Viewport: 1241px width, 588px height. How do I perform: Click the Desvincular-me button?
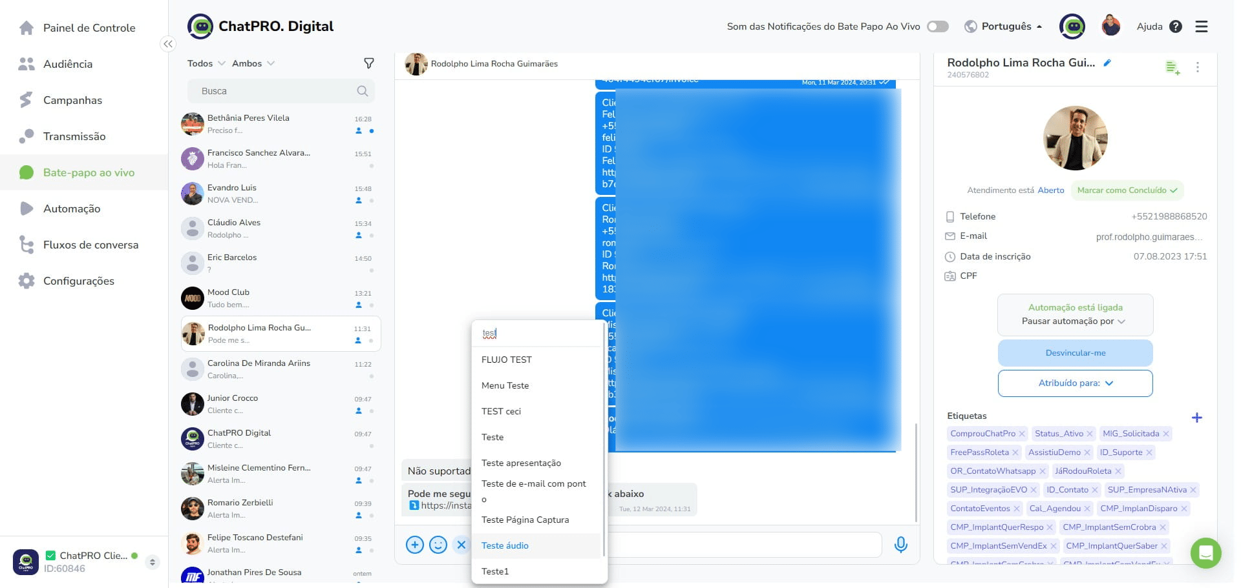(x=1076, y=353)
